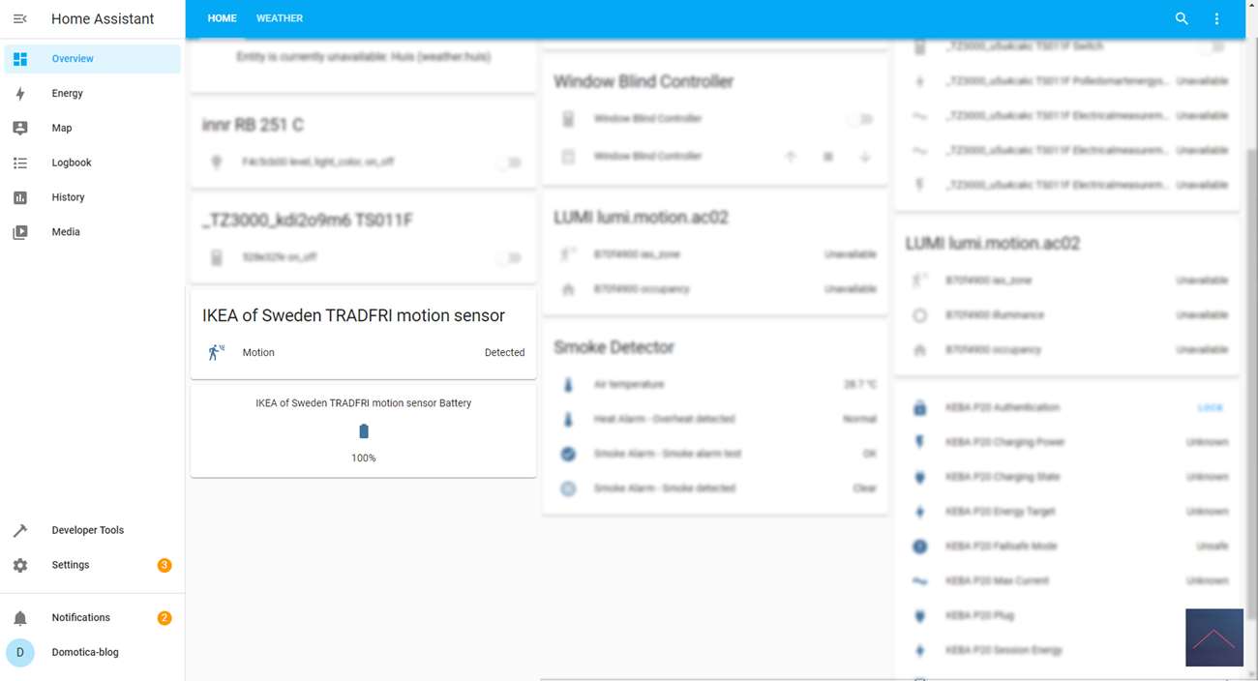Click the TRADFRI battery level icon
This screenshot has height=681, width=1258.
[x=364, y=431]
